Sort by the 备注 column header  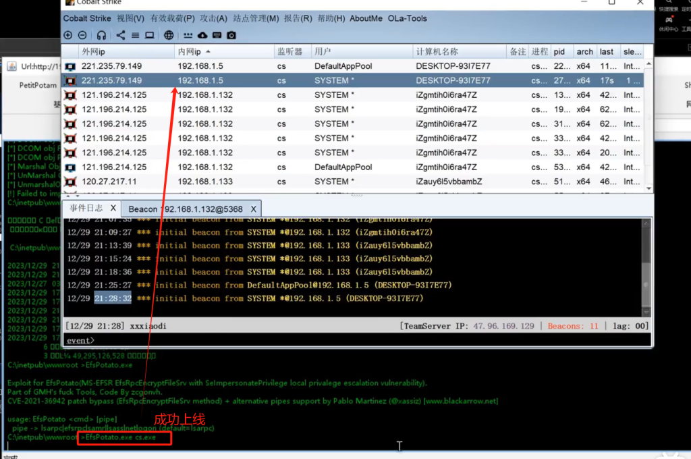coord(518,51)
